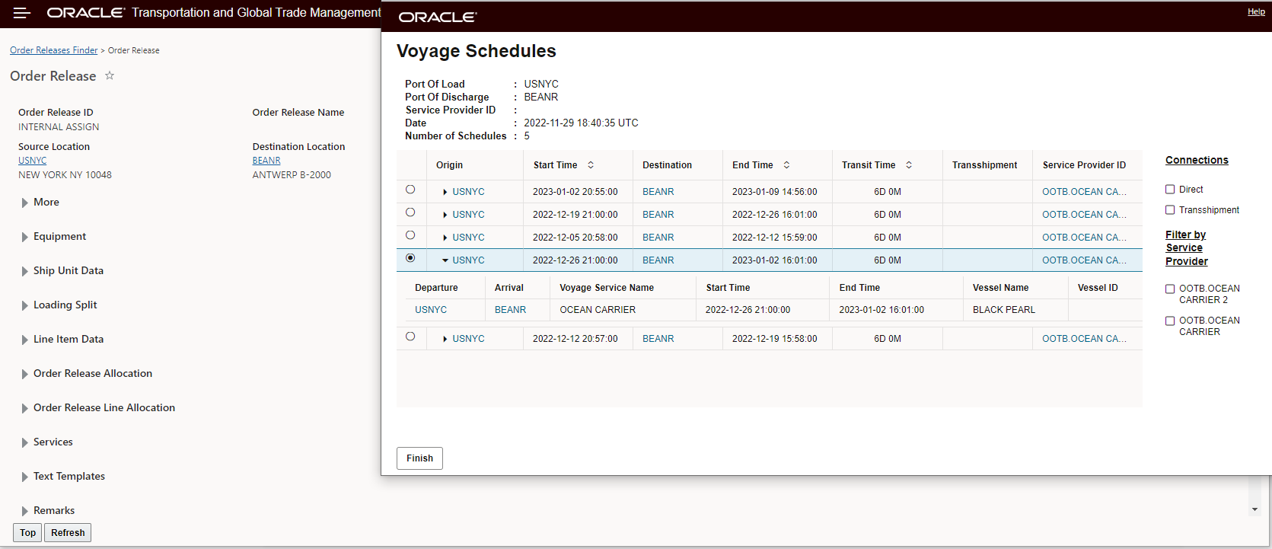The height and width of the screenshot is (549, 1272).
Task: Expand the 2022-12-12 20:57:00 schedule row
Action: click(445, 339)
